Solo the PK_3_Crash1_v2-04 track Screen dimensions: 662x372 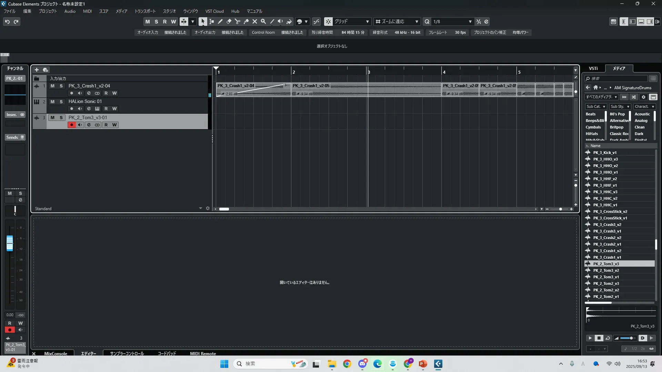61,86
